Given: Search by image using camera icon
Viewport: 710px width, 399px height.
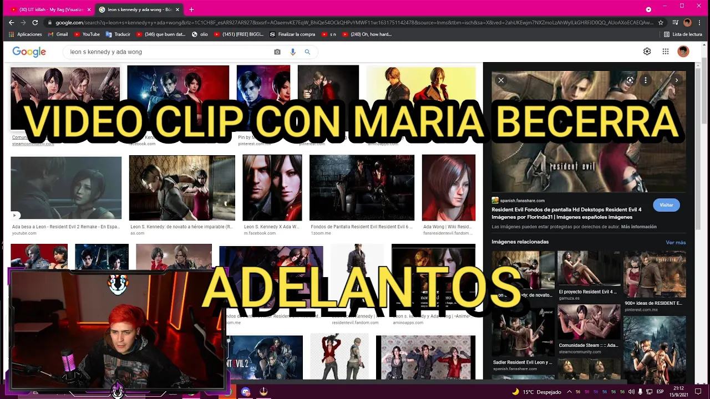Looking at the screenshot, I should (x=277, y=52).
